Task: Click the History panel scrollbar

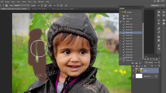Action: coord(143,41)
